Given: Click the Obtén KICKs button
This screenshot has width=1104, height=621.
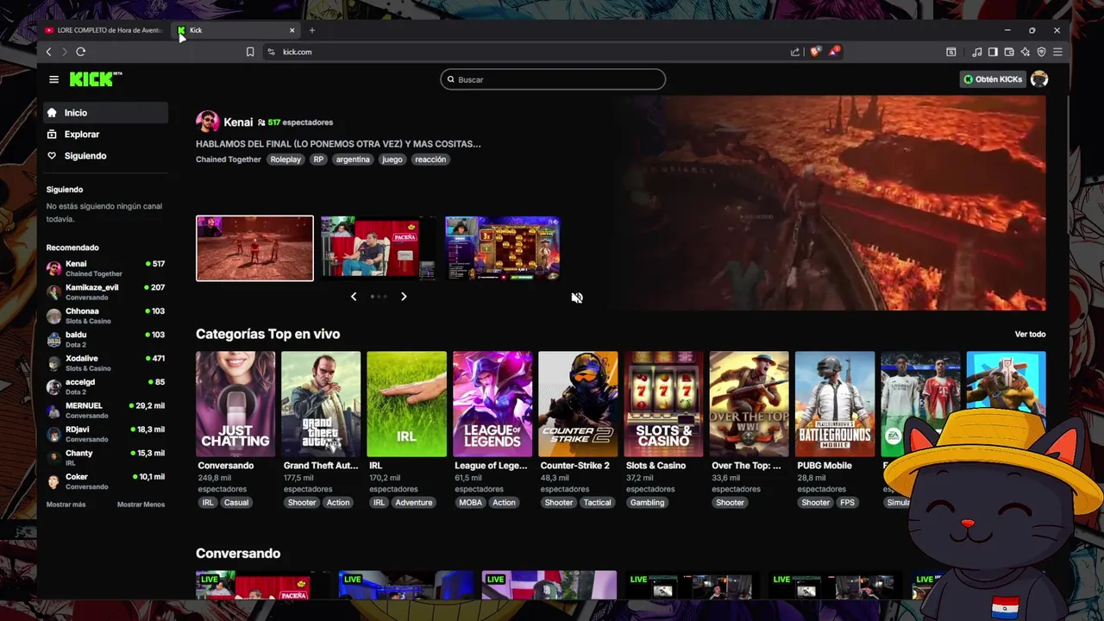Looking at the screenshot, I should click(x=993, y=79).
